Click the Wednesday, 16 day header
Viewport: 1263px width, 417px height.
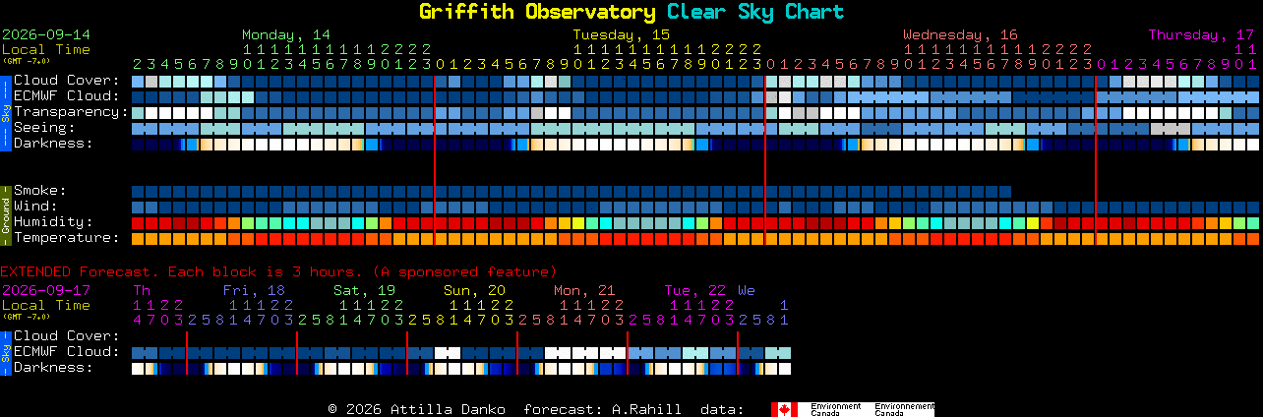(961, 34)
